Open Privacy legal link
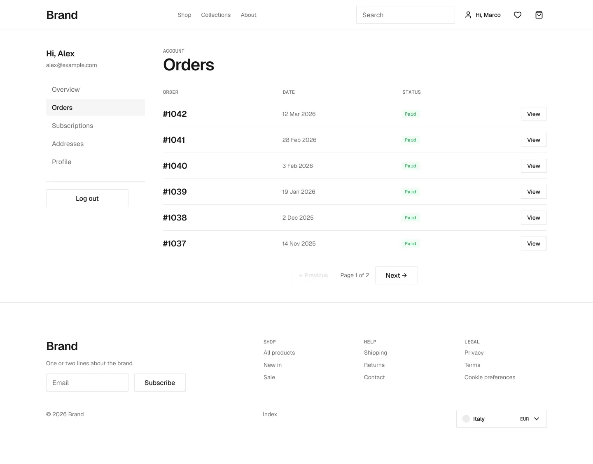 (474, 353)
